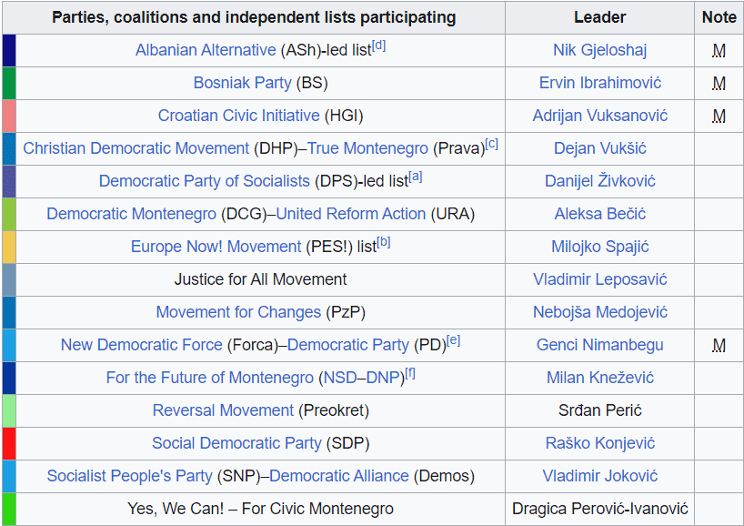Open footnote [a] after DPS-led list
The height and width of the screenshot is (526, 744).
tap(415, 177)
